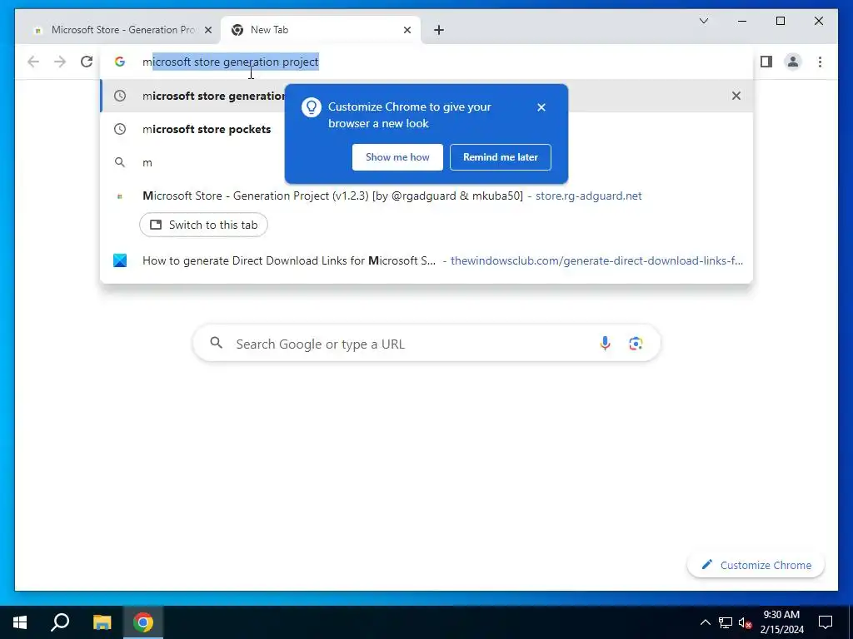The image size is (853, 639).
Task: Reload the page with the refresh icon
Action: (87, 62)
